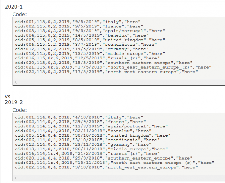Click the cid:001 italy line dated 9/5/2019
This screenshot has height=183, width=225.
[78, 22]
